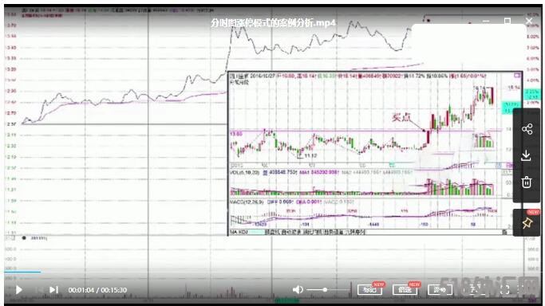The image size is (545, 306).
Task: Seek along the video progress bar
Action: 273,273
